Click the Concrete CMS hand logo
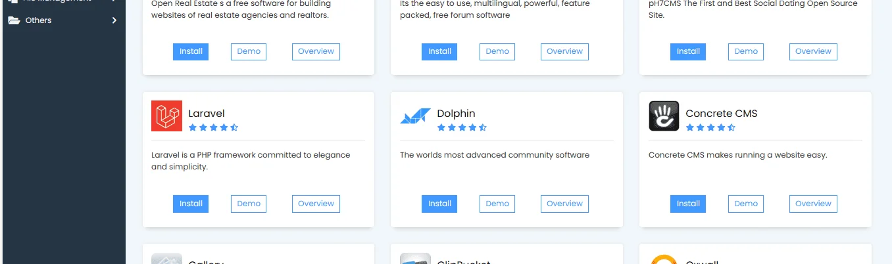The width and height of the screenshot is (892, 264). click(x=664, y=116)
